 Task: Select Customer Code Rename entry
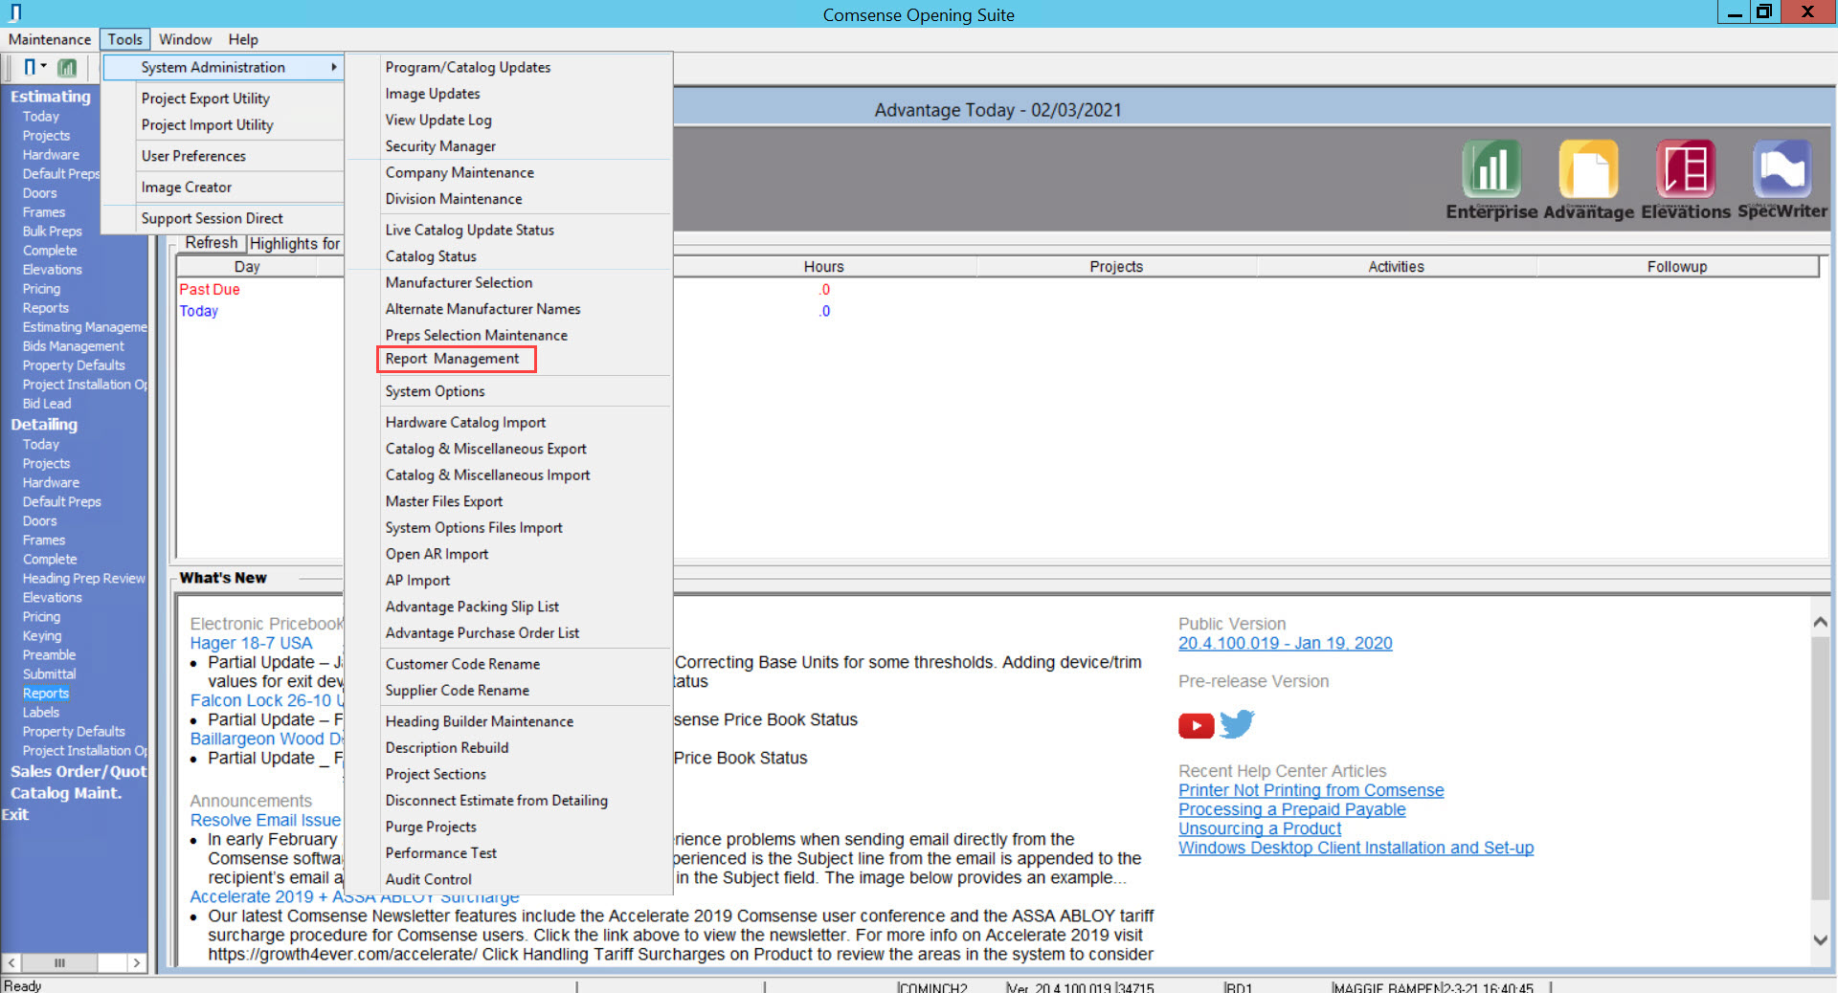(462, 664)
